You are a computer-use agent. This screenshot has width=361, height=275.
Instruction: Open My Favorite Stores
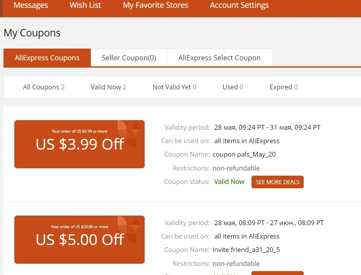click(x=156, y=5)
